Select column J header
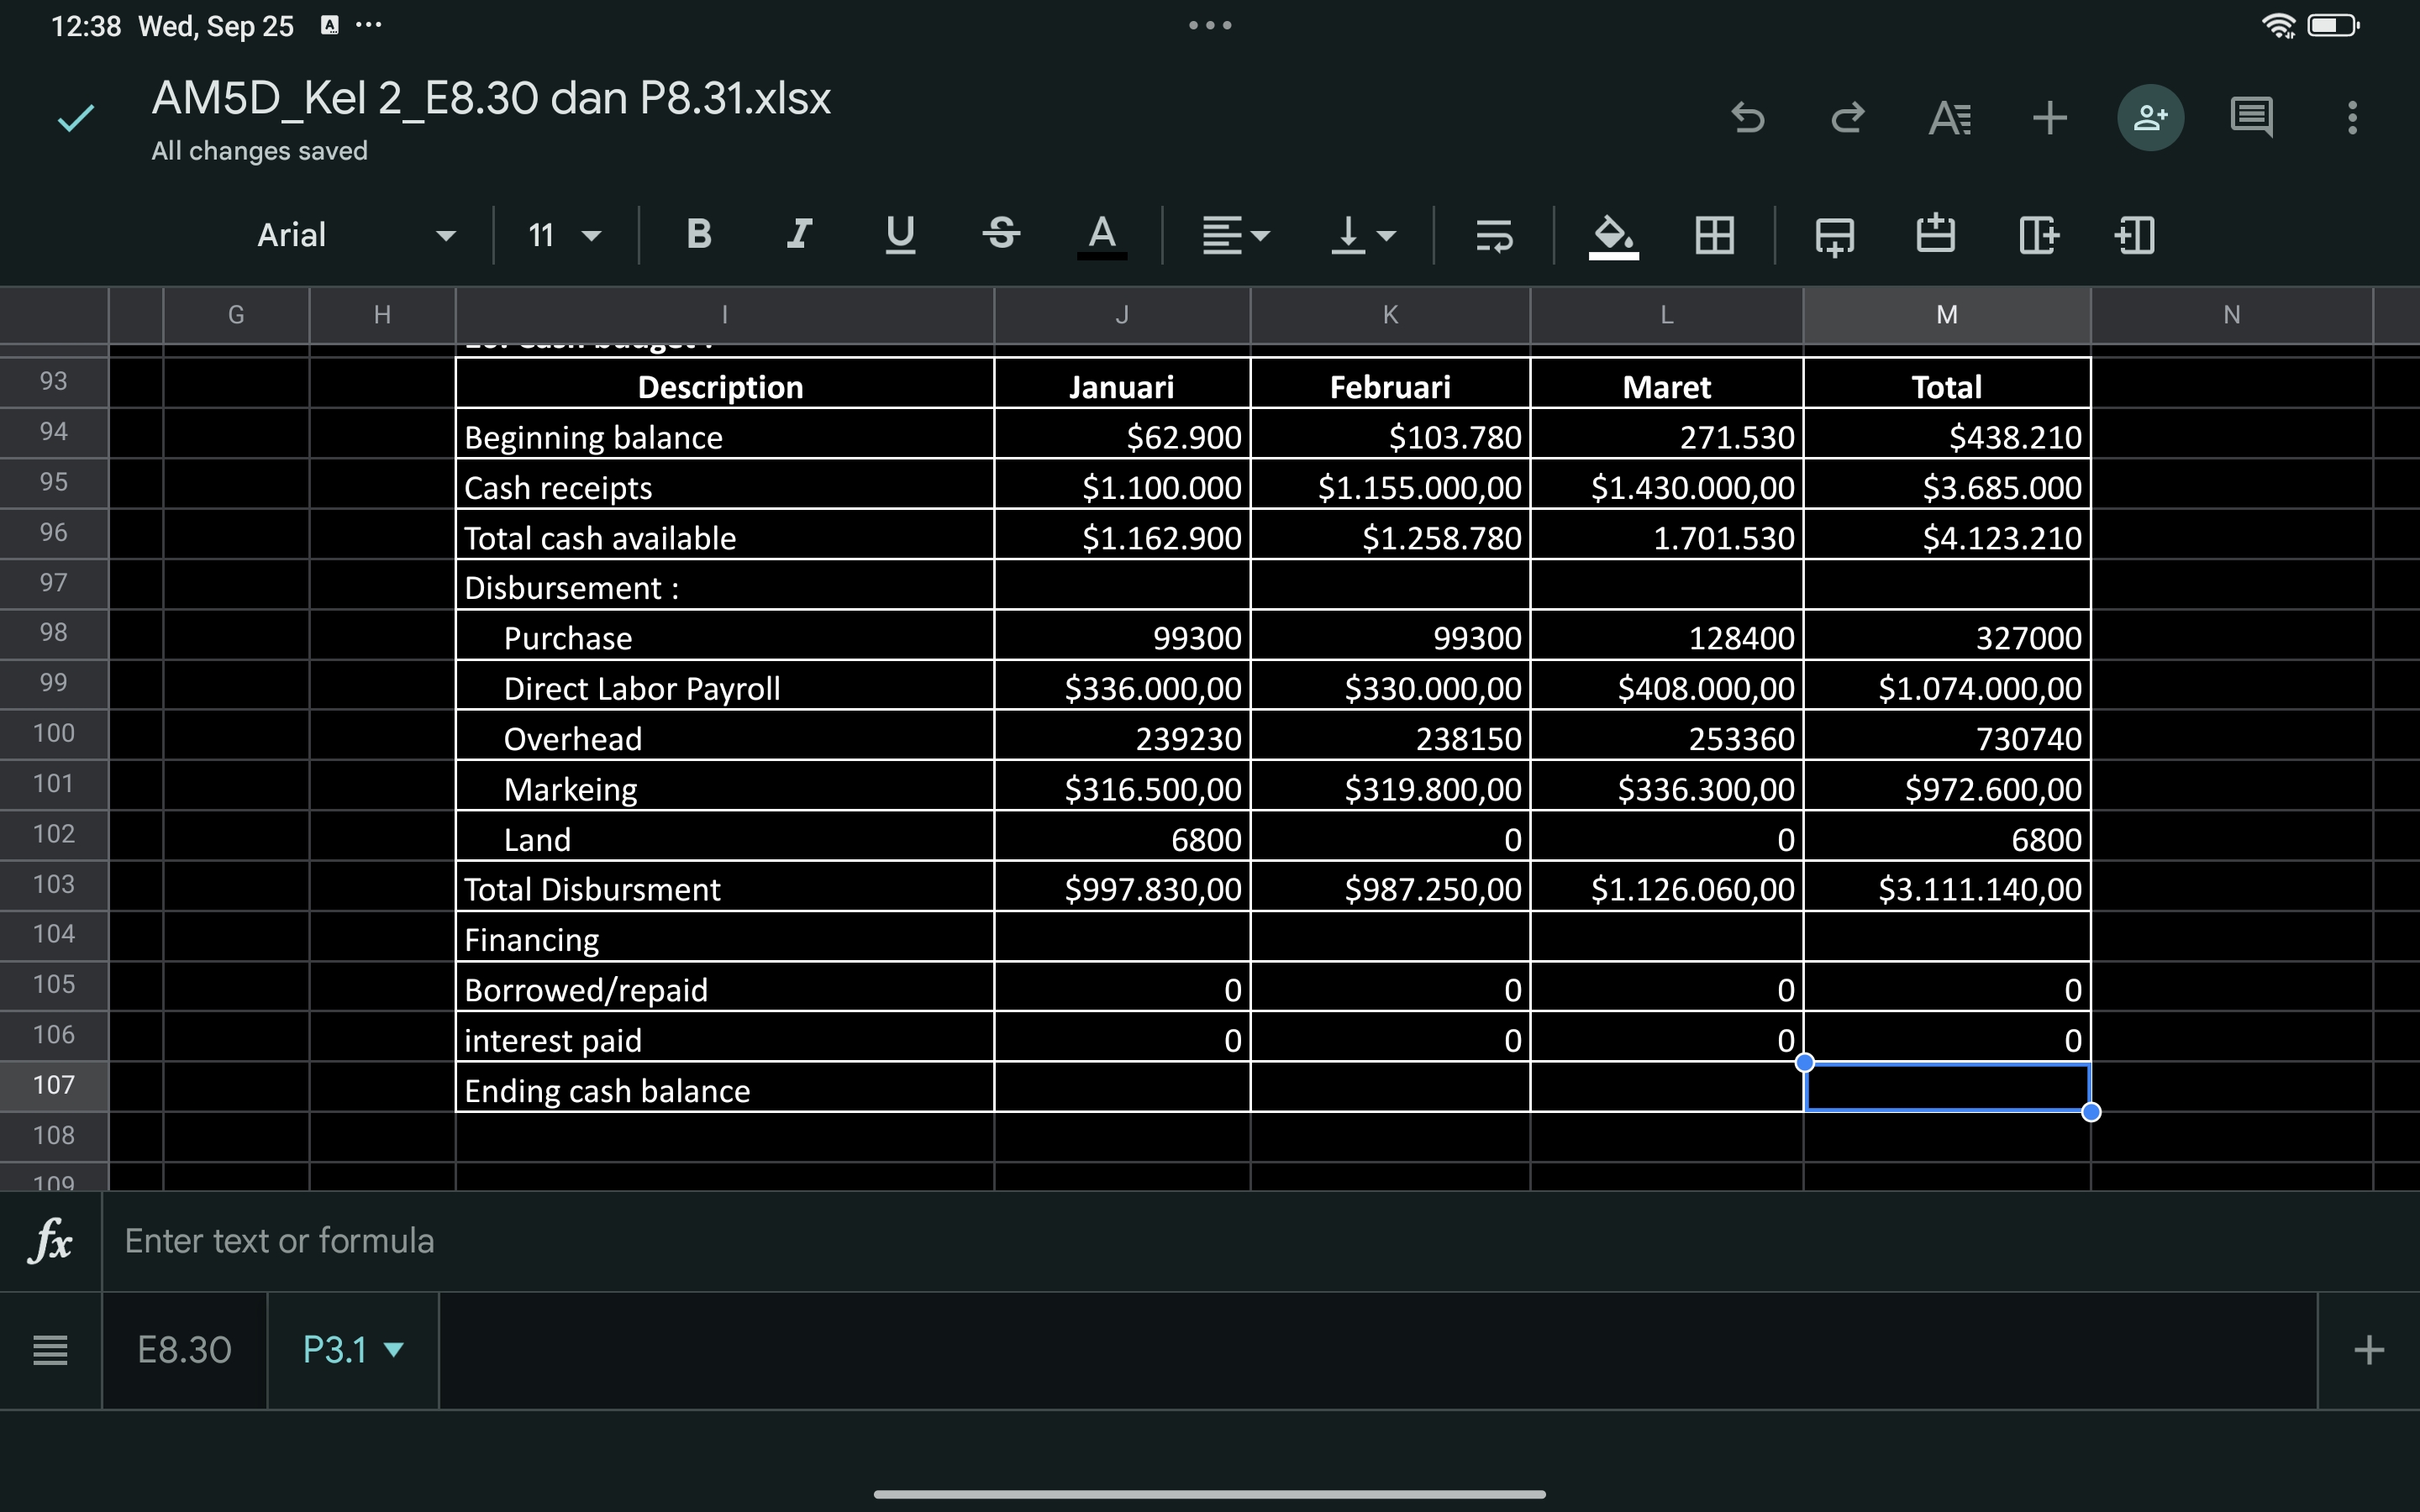This screenshot has width=2420, height=1512. pos(1122,315)
